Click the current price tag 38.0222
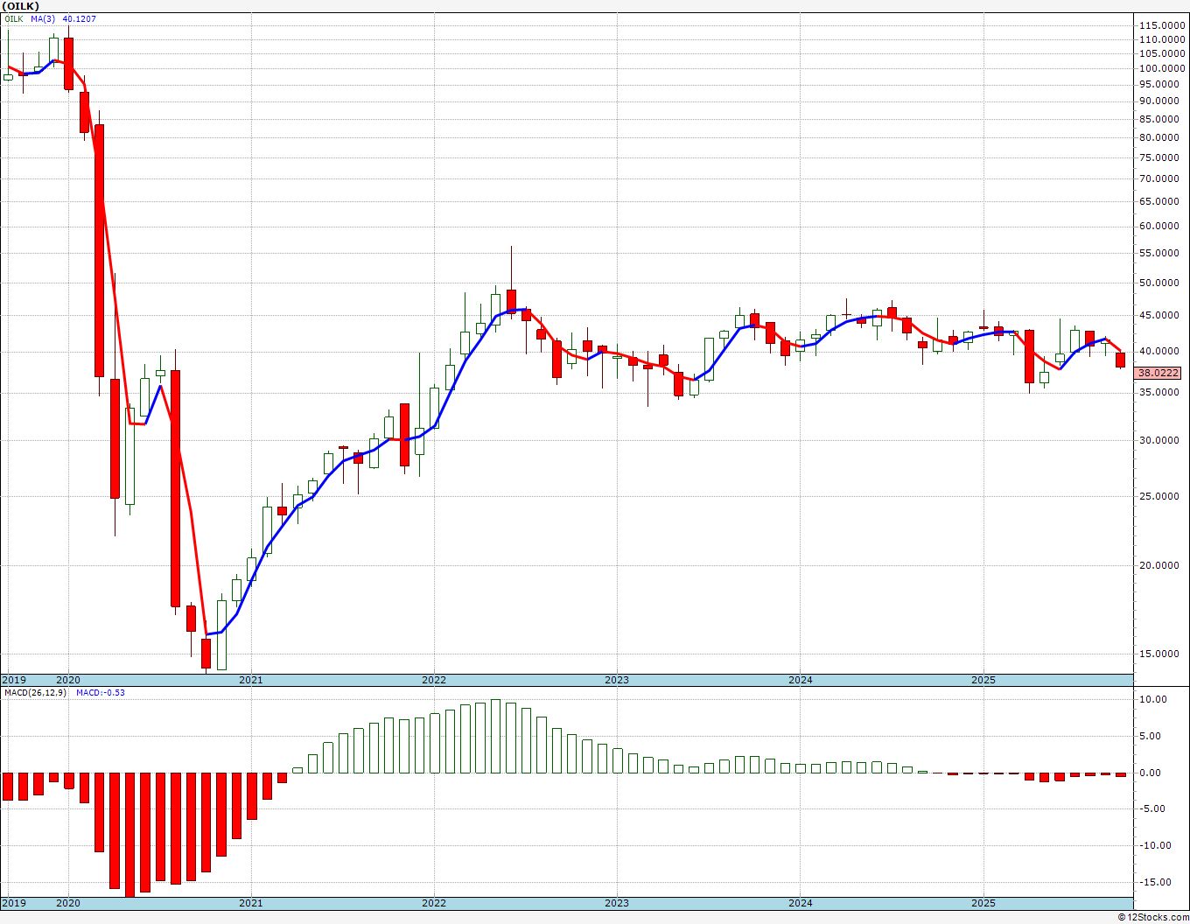This screenshot has height=924, width=1190. (x=1158, y=373)
